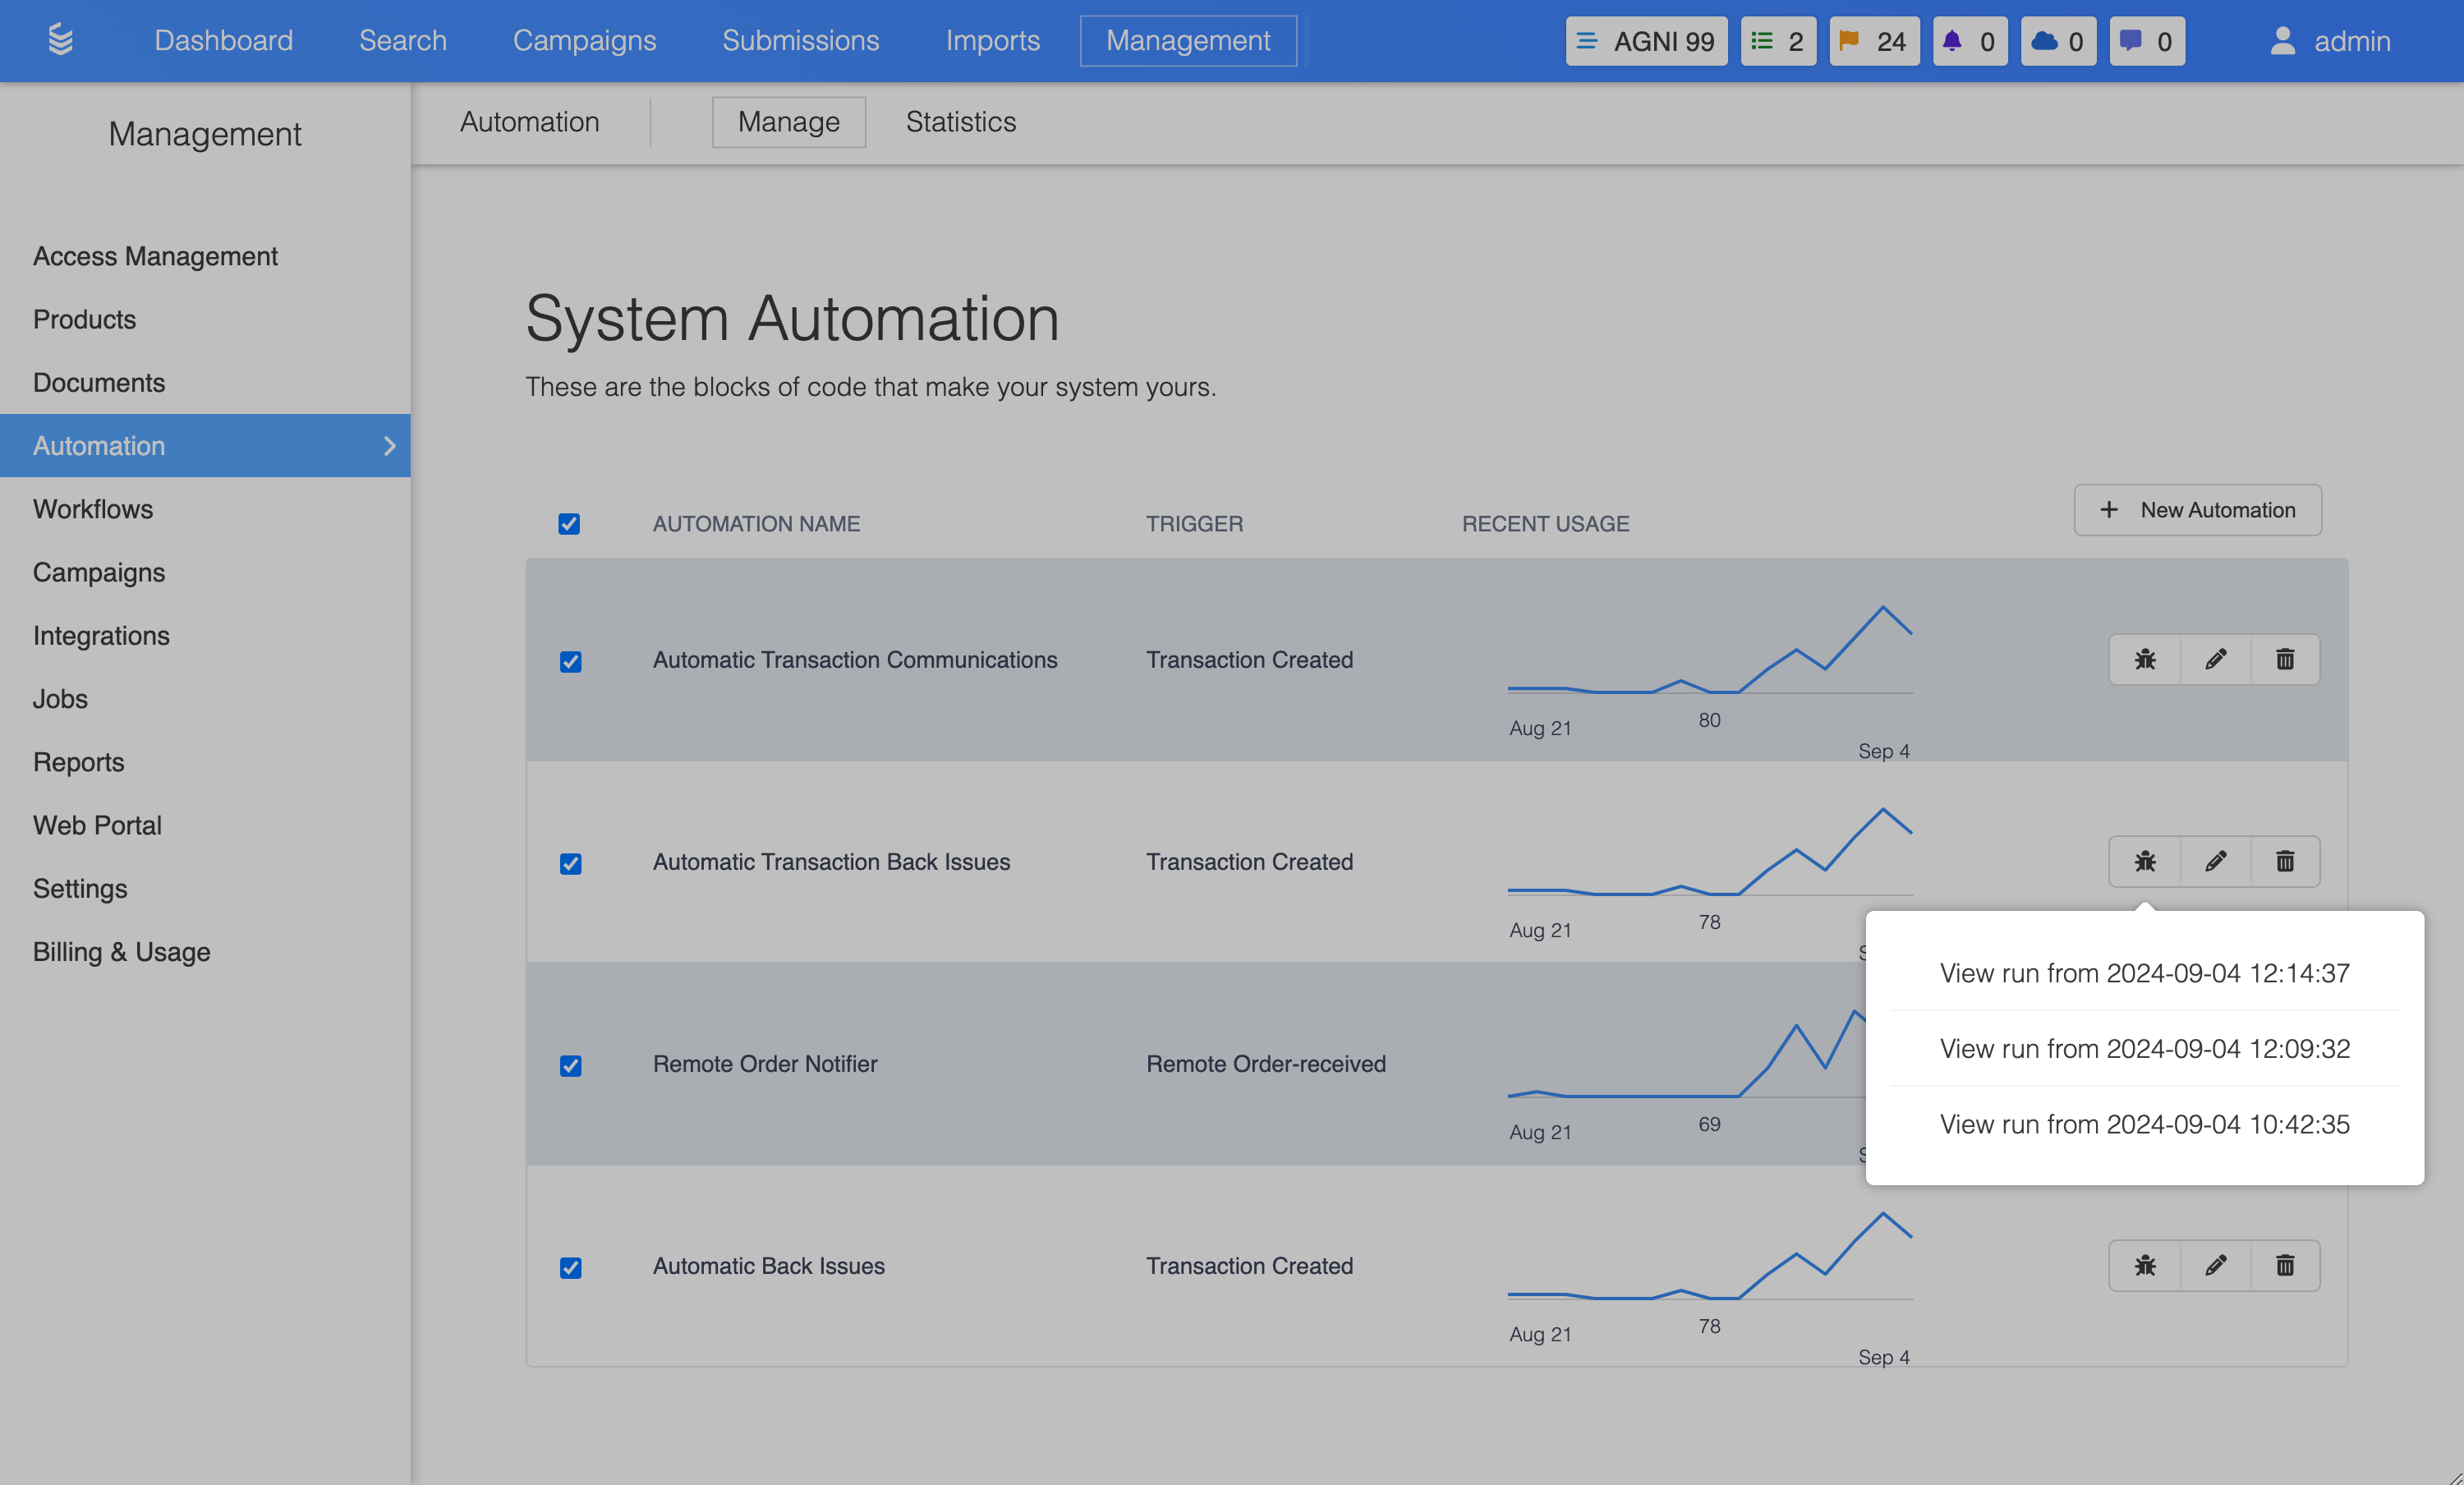Open Billing & Usage in the sidebar
This screenshot has width=2464, height=1485.
[x=122, y=952]
